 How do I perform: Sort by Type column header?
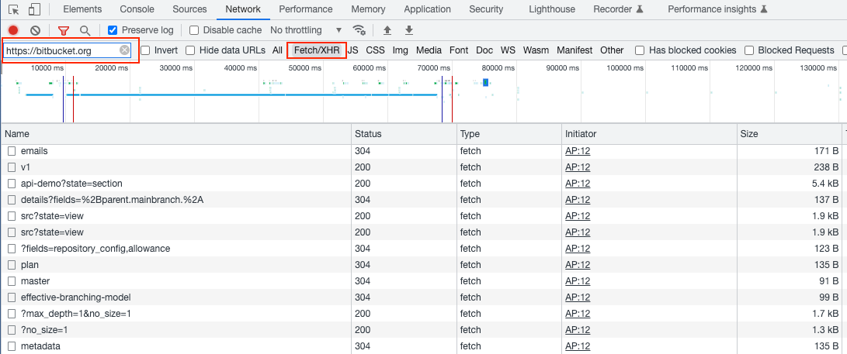coord(509,134)
